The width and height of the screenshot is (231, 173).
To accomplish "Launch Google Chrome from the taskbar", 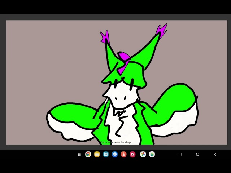I will pos(88,154).
